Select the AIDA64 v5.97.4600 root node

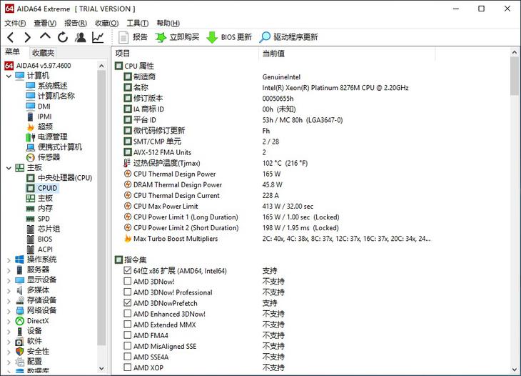(x=44, y=66)
